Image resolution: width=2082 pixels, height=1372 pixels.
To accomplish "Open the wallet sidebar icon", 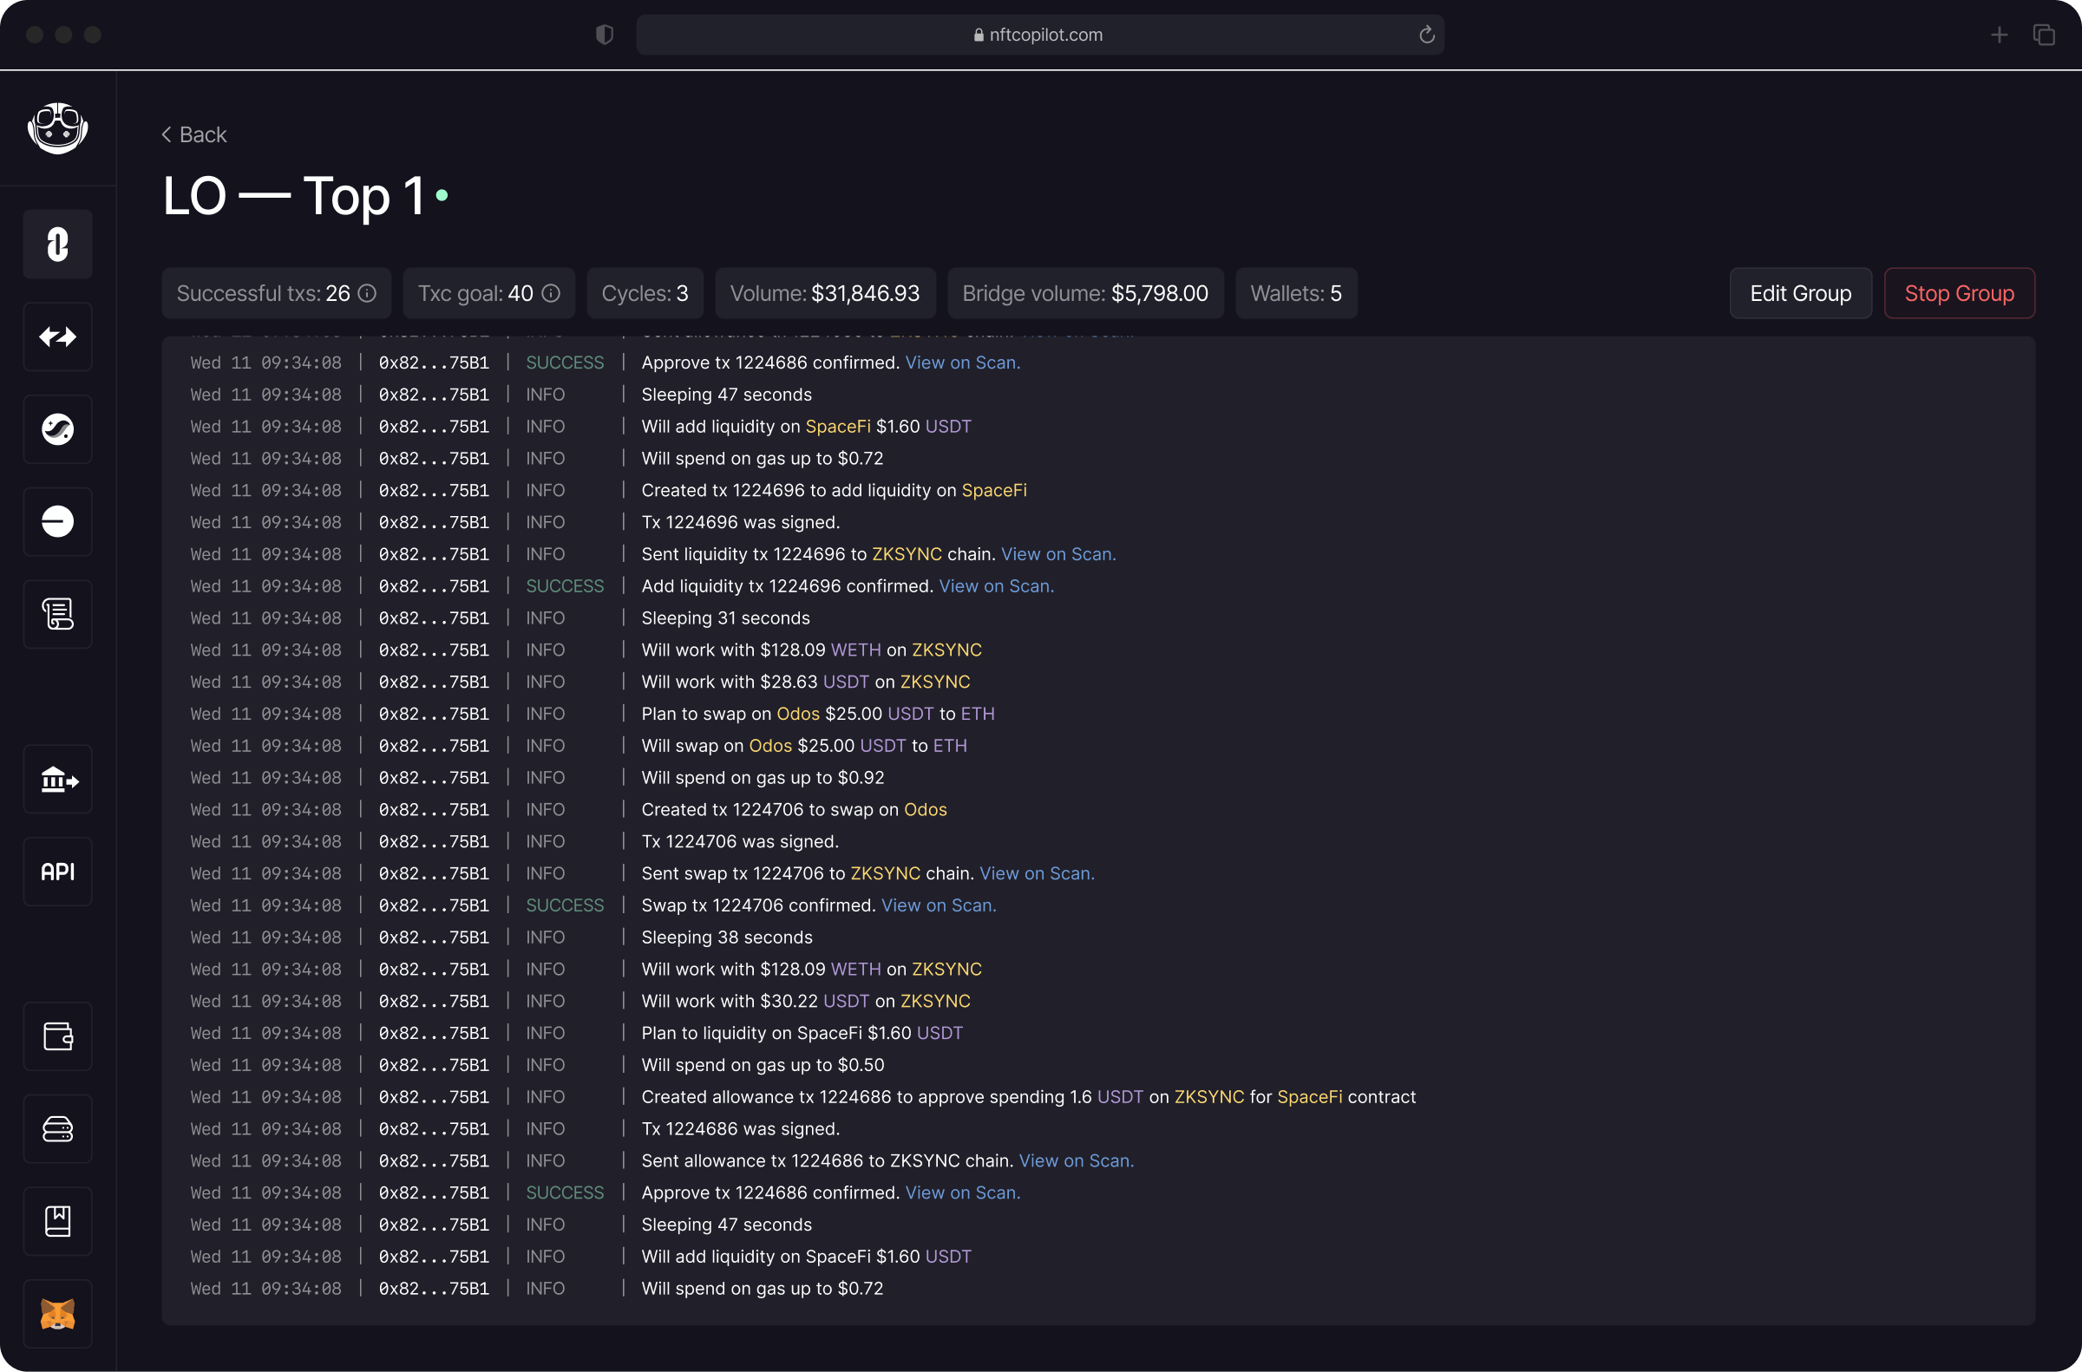I will [58, 1036].
